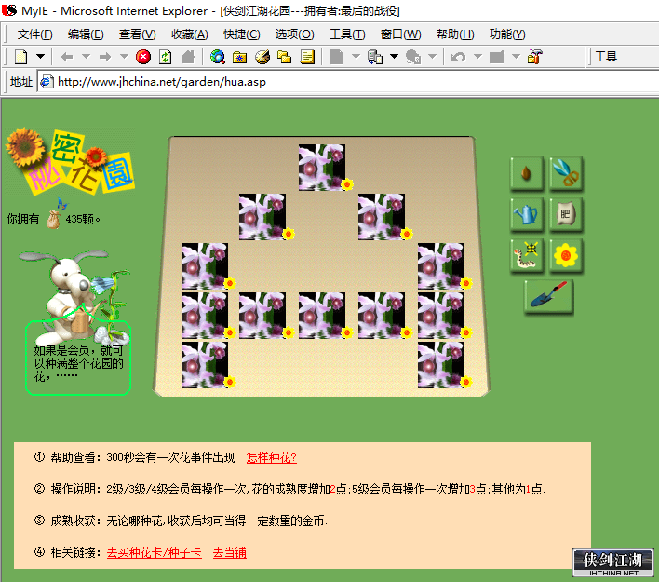The height and width of the screenshot is (582, 659).
Task: Follow the 去买种花卡/种子卡 link
Action: pos(155,552)
